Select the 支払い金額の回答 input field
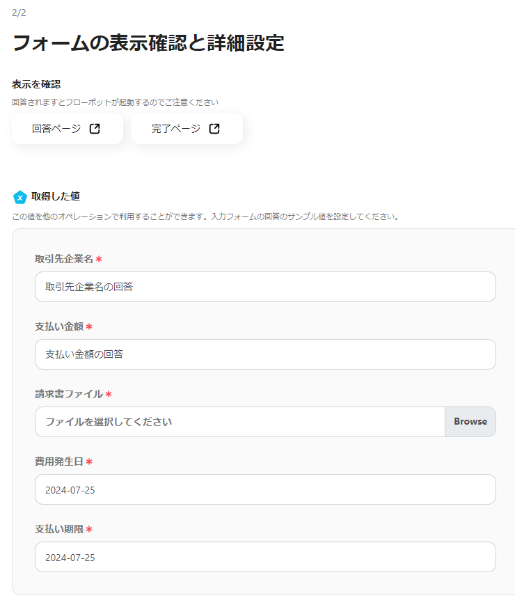This screenshot has height=607, width=515. [x=265, y=354]
